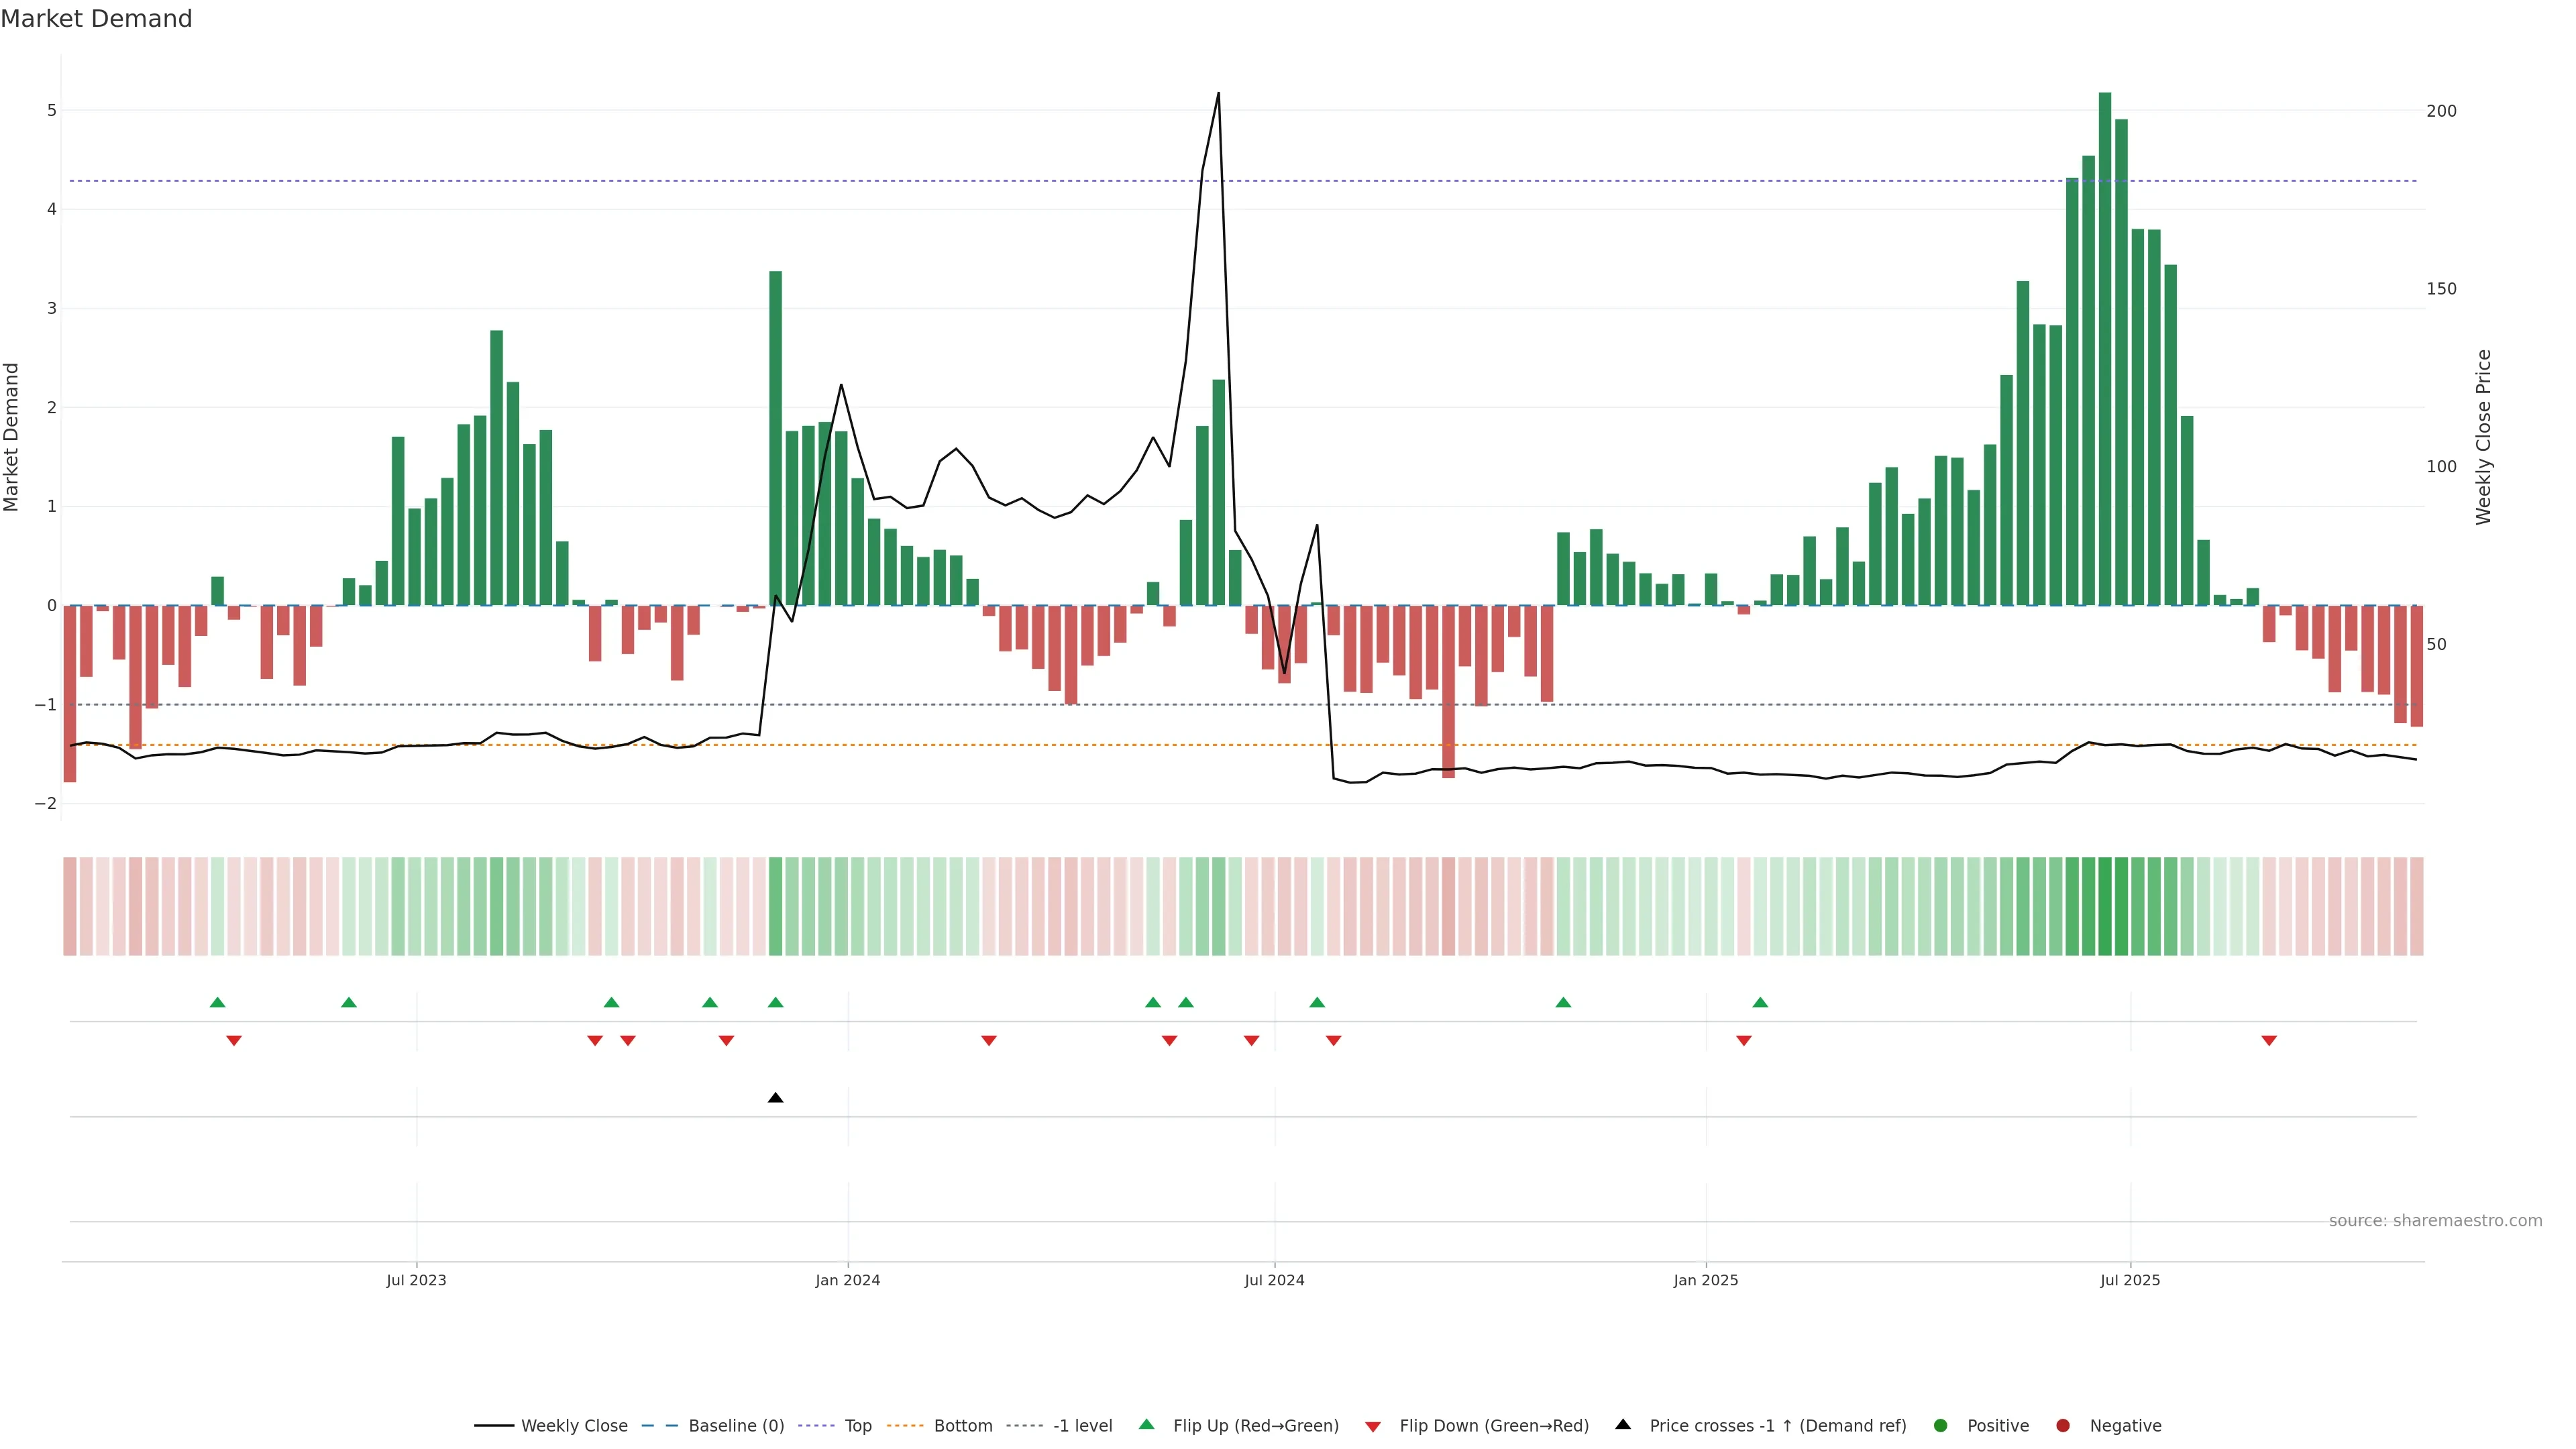
Task: Click the last red flip-down marker after Jul 2025
Action: (2269, 1041)
